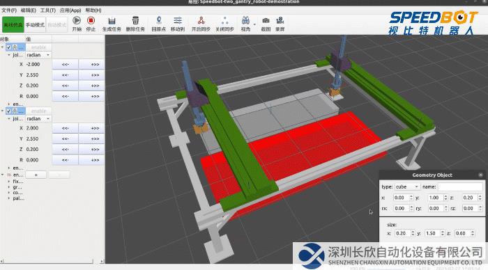488x270 pixels.
Task: Toggle the second robot's checkbox in the tree
Action: coord(8,111)
